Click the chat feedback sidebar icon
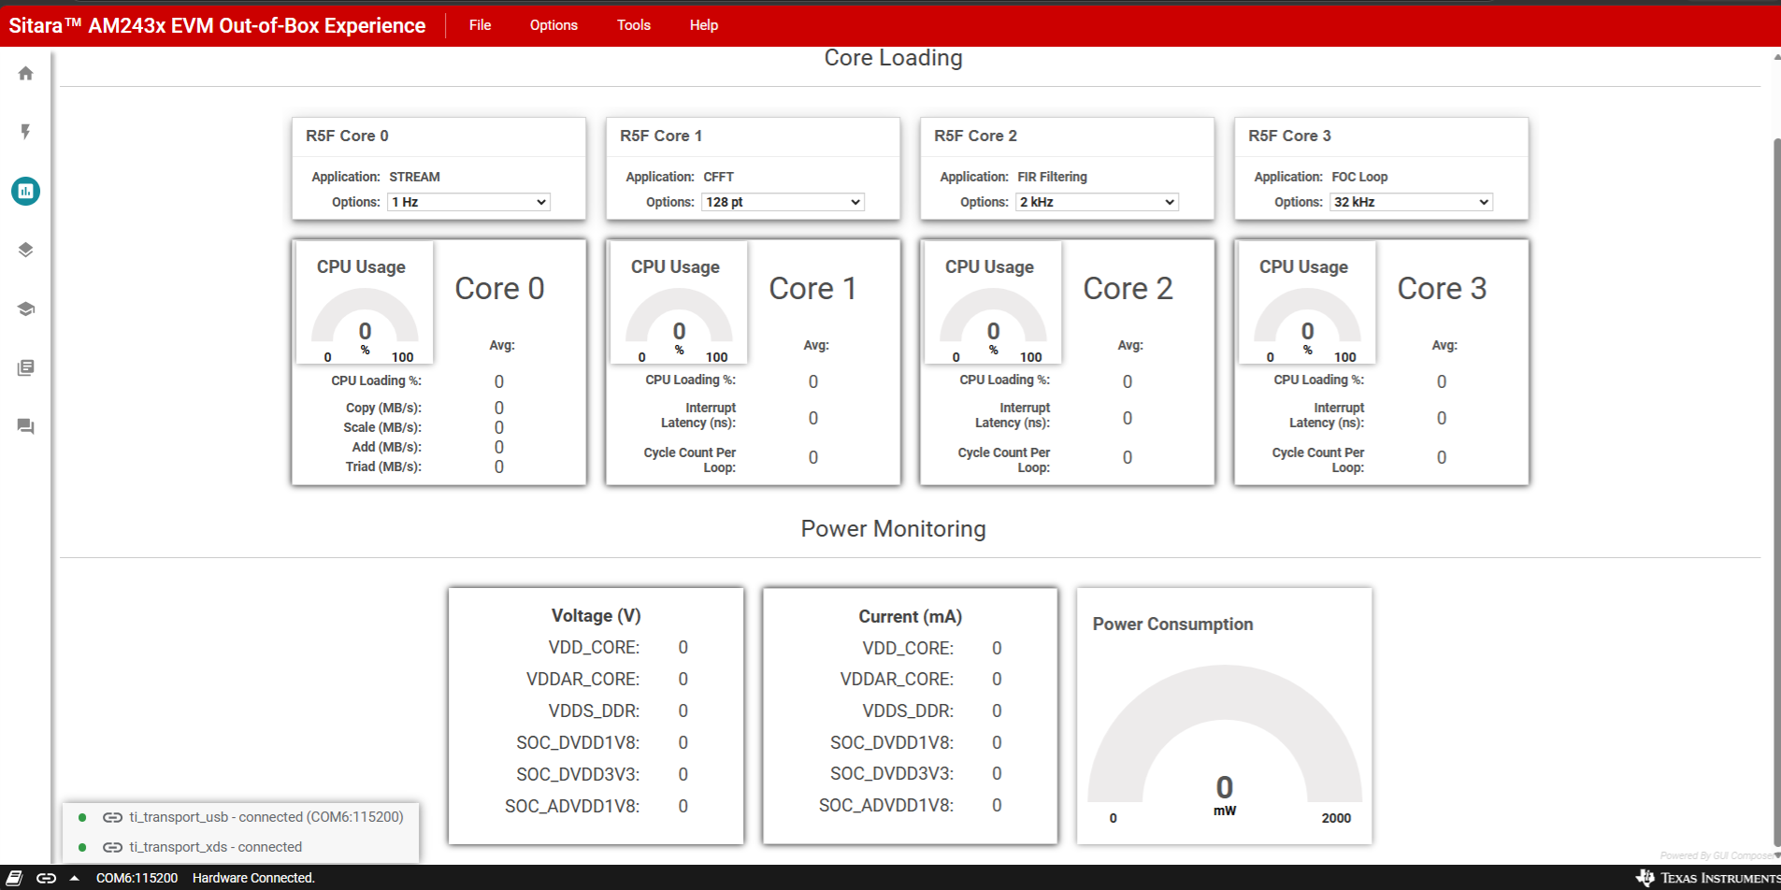1781x890 pixels. pos(25,426)
